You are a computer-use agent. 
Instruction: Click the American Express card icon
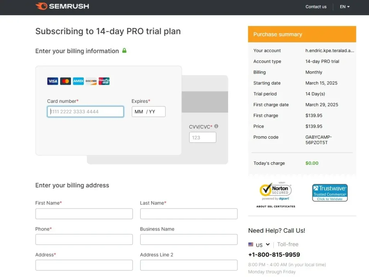(78, 81)
